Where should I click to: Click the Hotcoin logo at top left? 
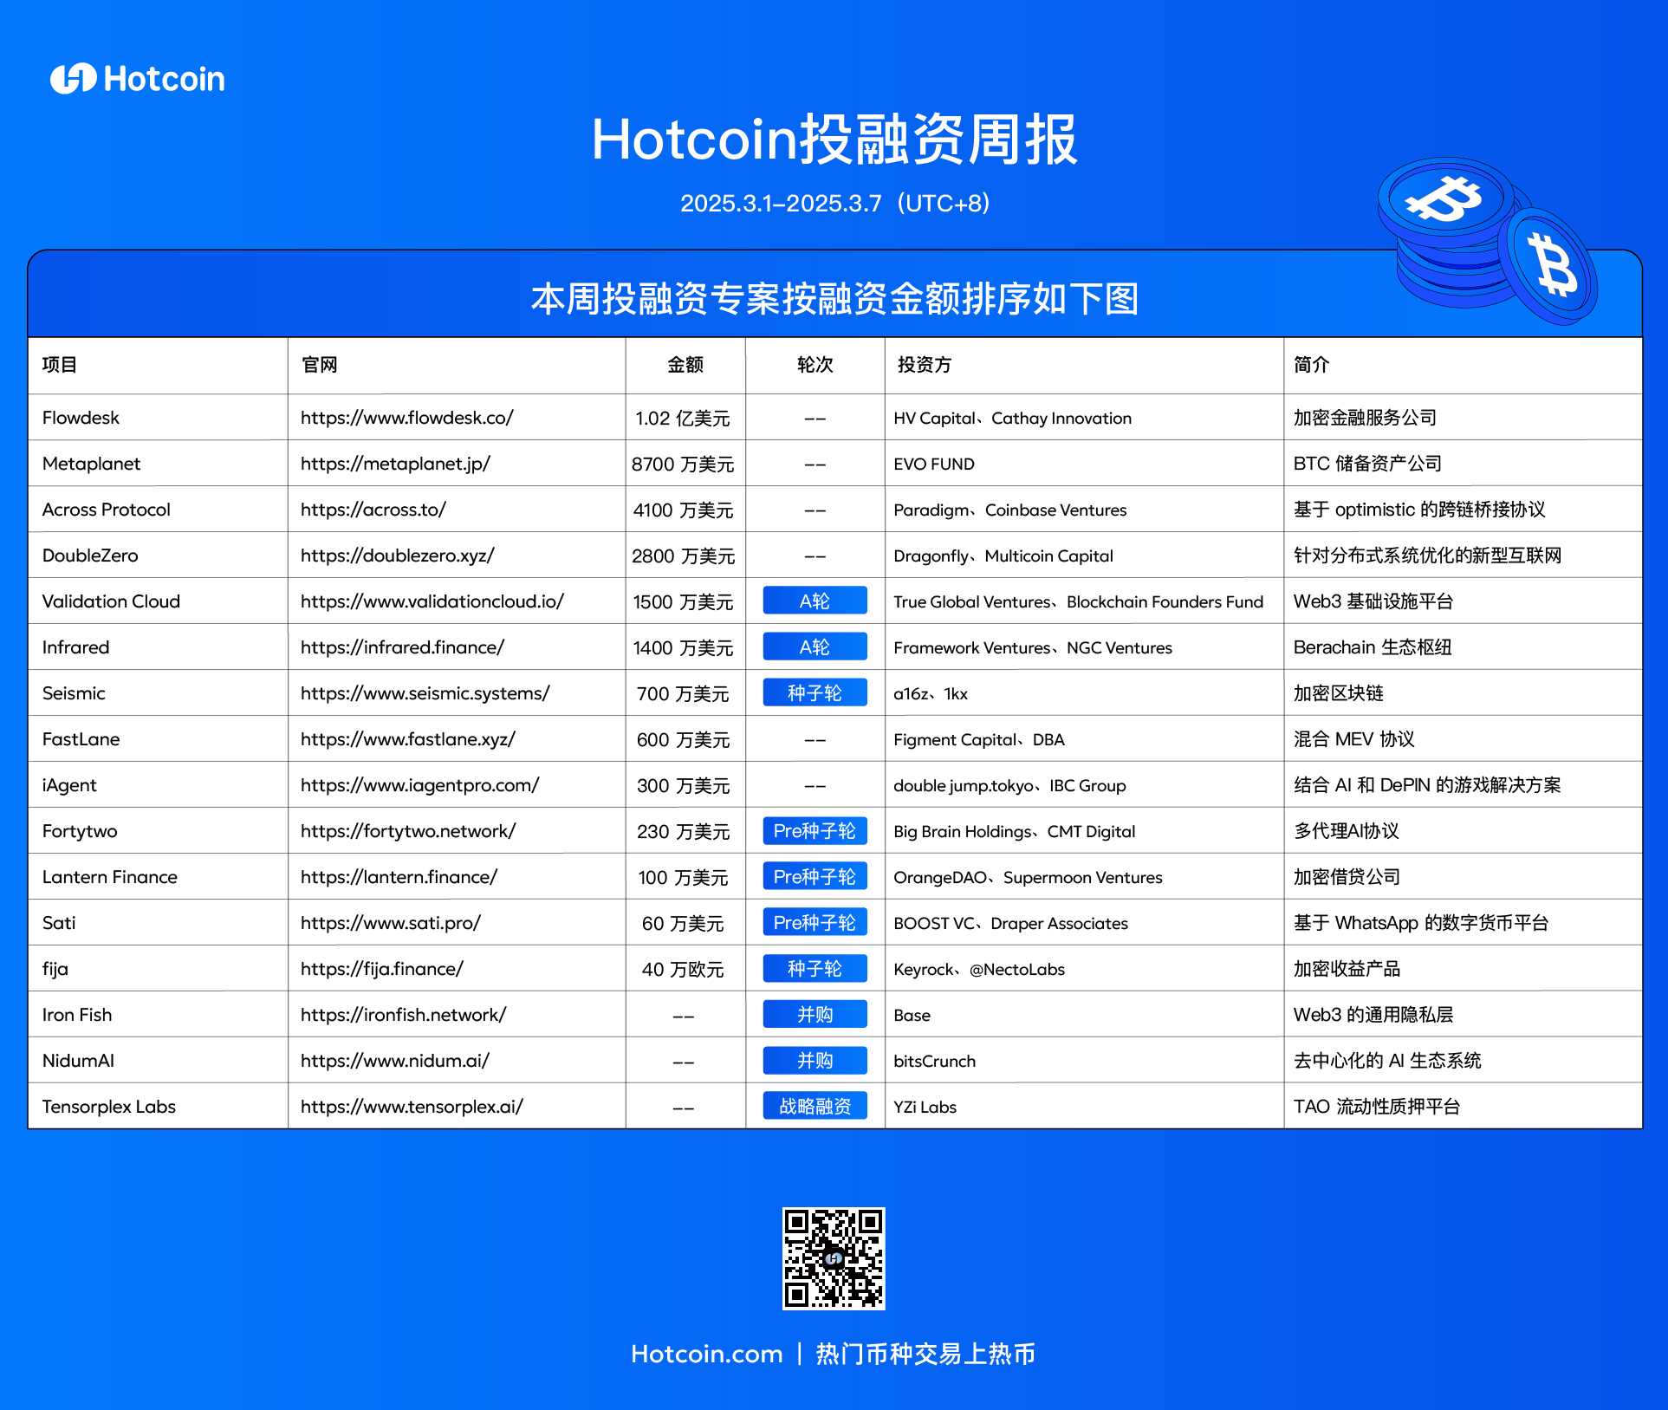coord(138,79)
